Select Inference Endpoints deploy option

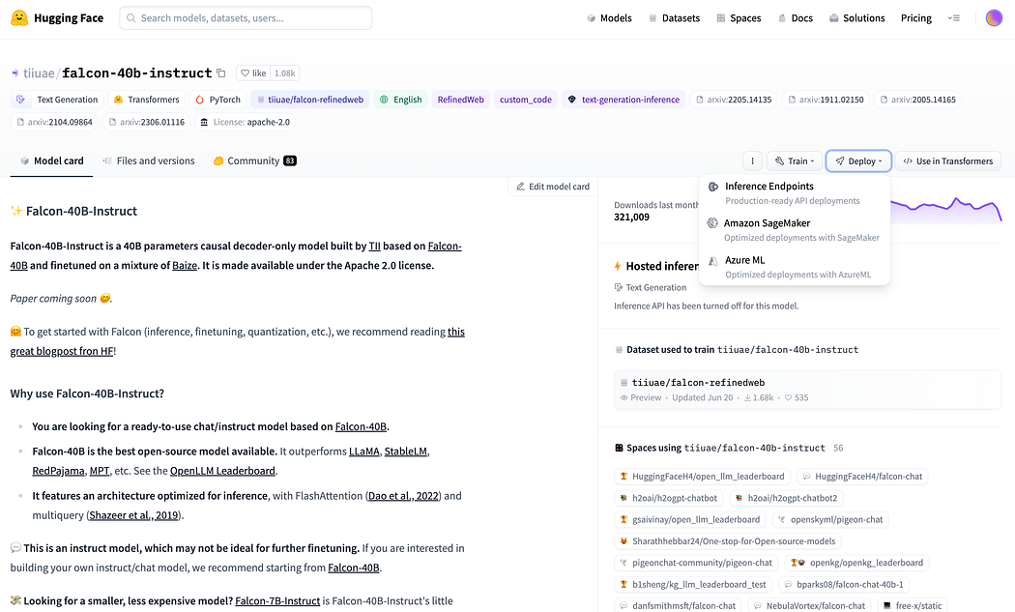795,193
